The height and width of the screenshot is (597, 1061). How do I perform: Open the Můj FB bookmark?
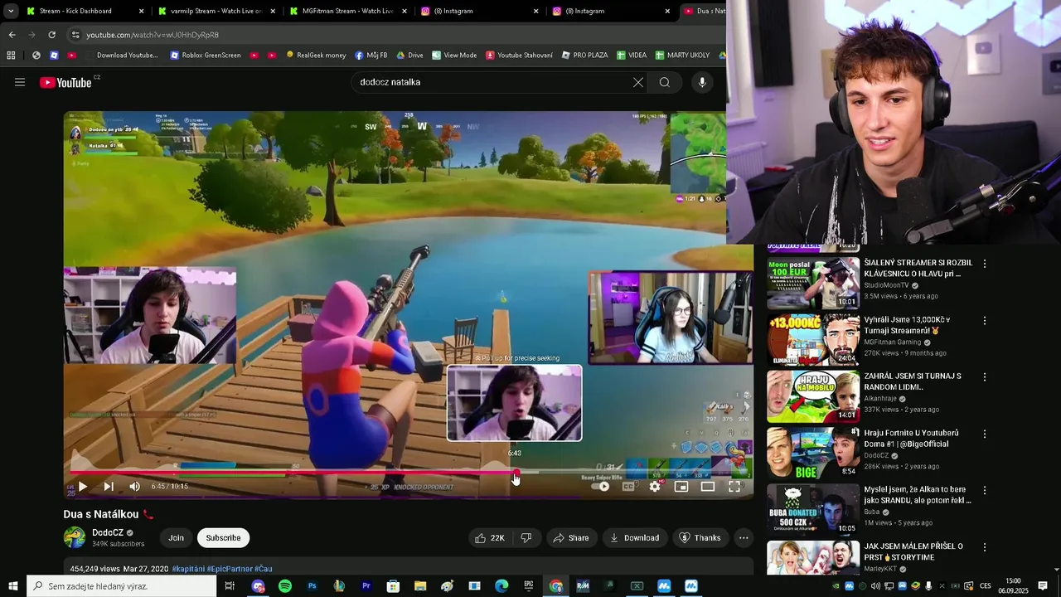pos(371,56)
